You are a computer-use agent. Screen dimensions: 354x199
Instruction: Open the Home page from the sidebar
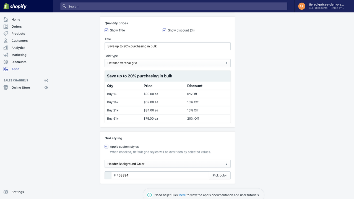coord(16,19)
